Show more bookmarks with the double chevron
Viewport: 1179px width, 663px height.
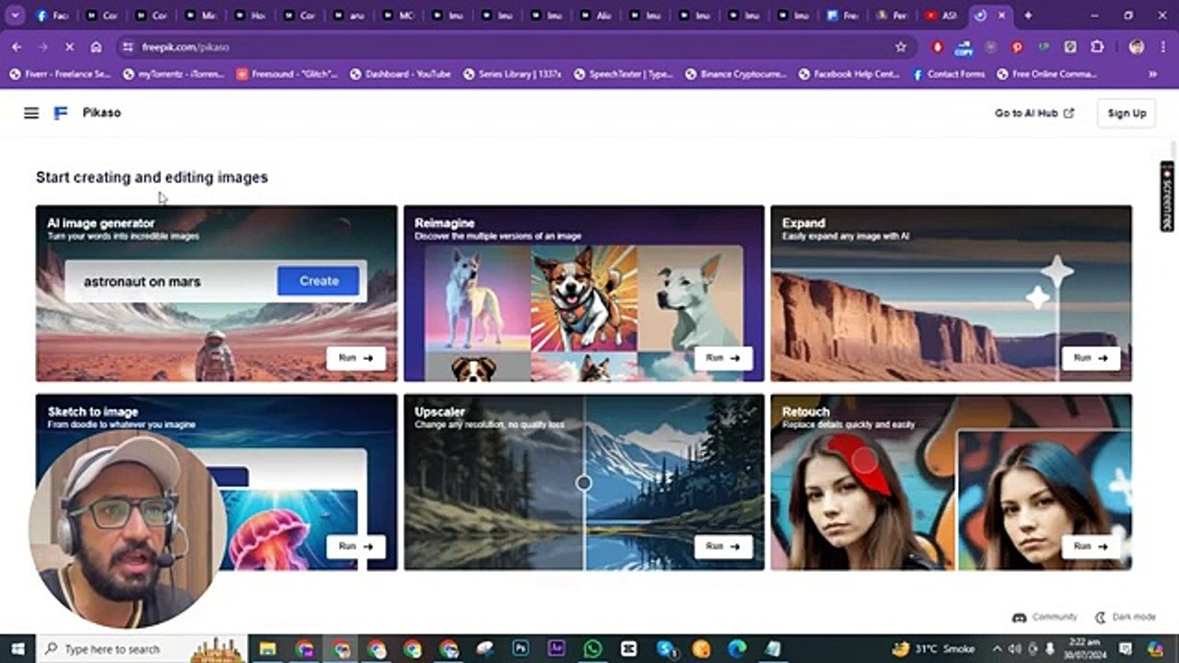(1152, 75)
